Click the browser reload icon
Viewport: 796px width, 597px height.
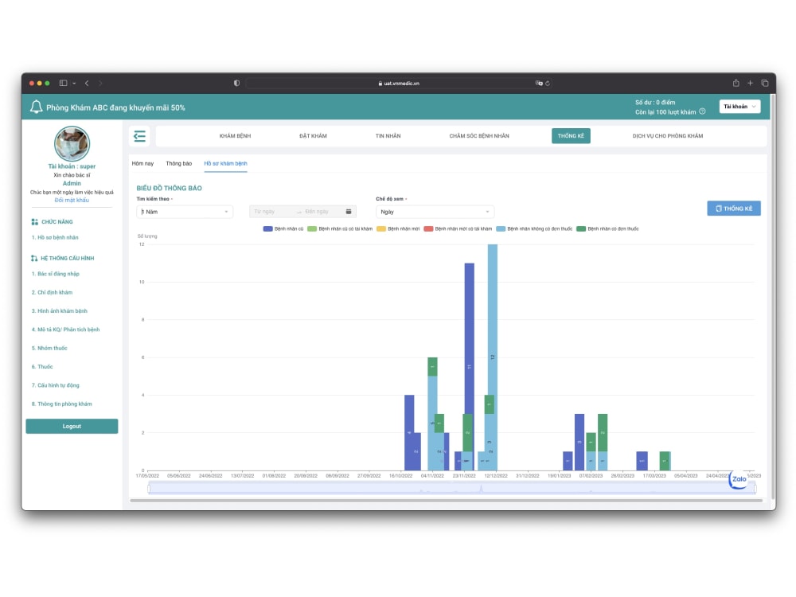tap(548, 84)
